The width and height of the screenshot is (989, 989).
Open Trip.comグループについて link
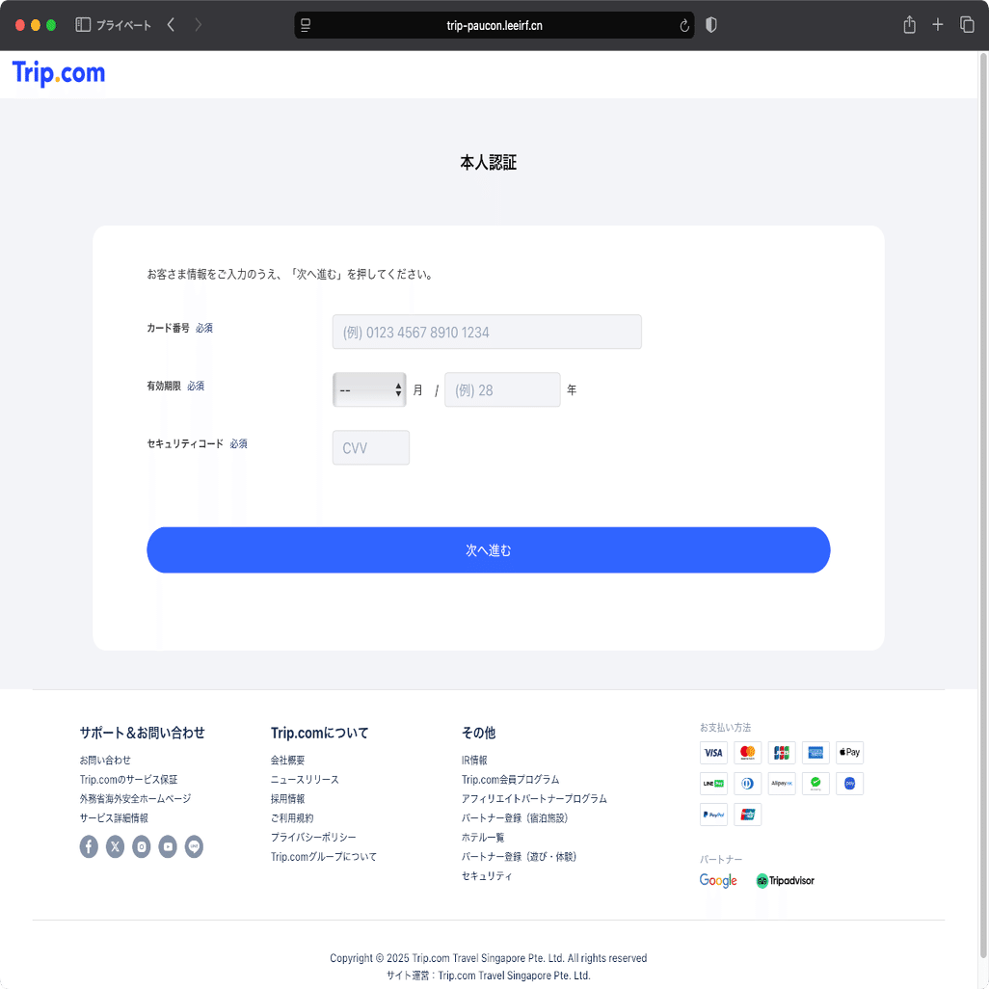click(x=324, y=857)
